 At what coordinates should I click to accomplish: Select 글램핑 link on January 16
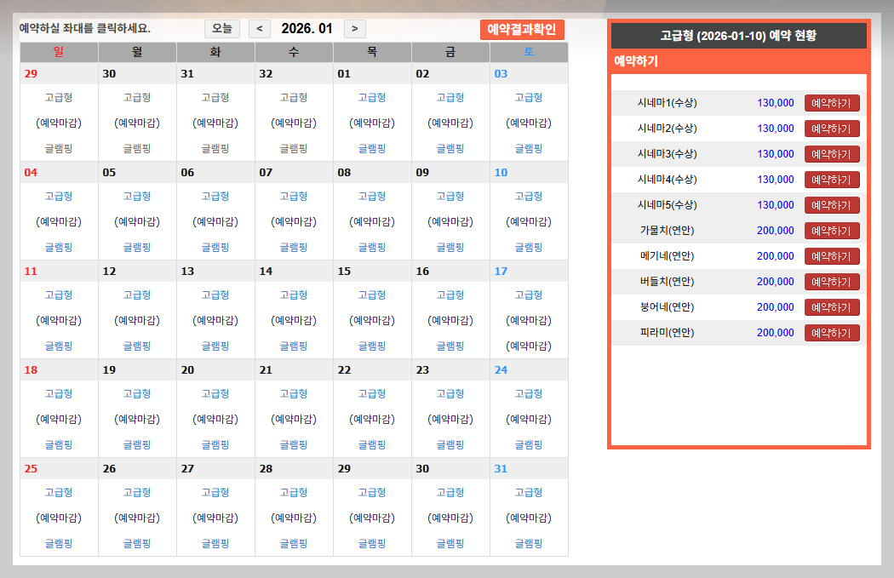450,346
